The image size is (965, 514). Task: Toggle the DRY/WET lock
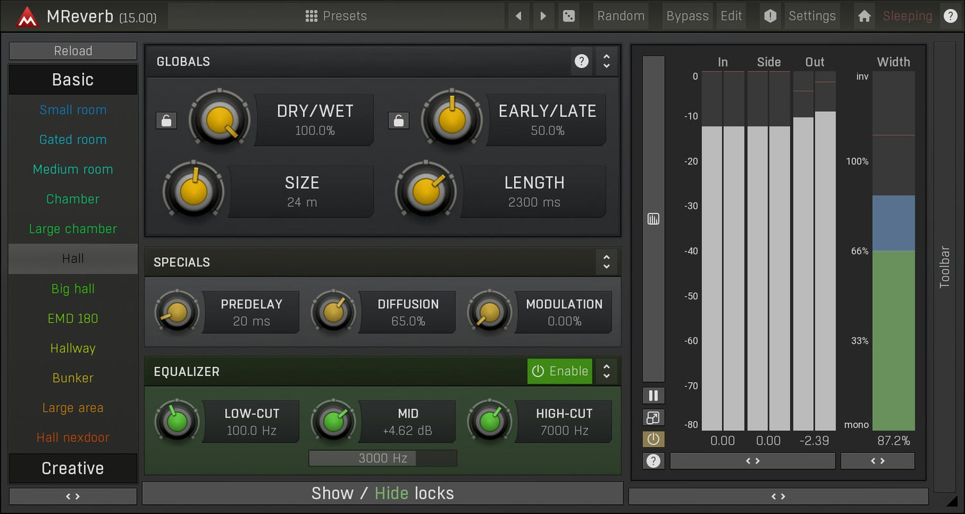166,120
